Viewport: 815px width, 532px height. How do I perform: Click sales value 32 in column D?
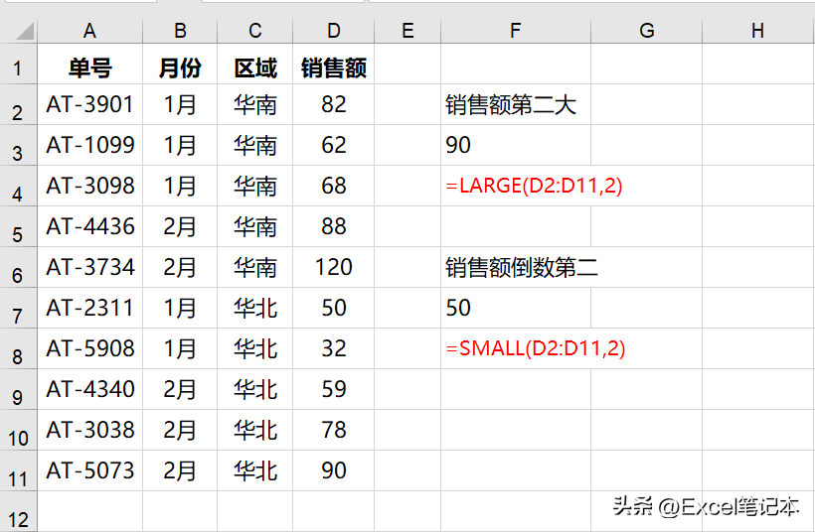click(333, 348)
